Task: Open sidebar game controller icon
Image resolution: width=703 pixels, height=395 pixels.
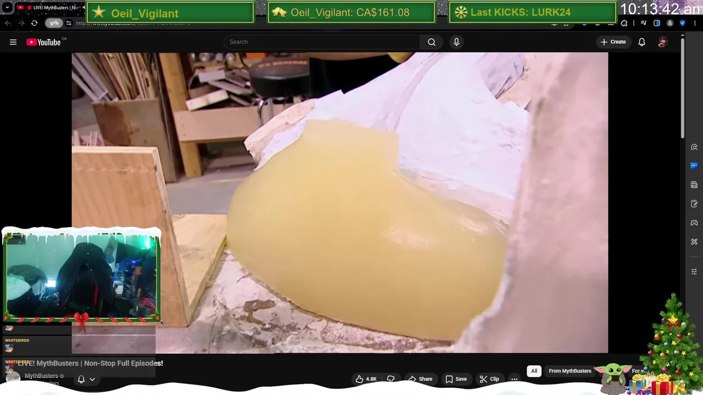Action: click(x=694, y=223)
